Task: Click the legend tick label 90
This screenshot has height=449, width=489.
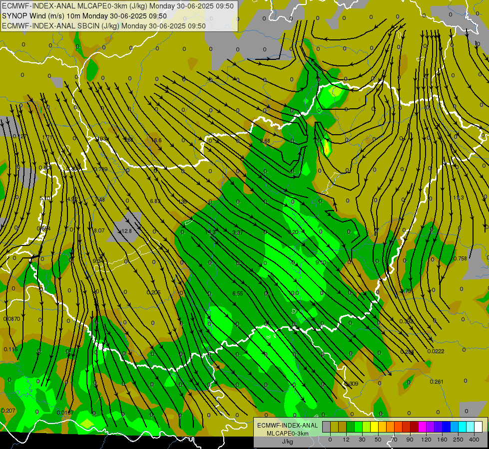Action: pos(410,440)
